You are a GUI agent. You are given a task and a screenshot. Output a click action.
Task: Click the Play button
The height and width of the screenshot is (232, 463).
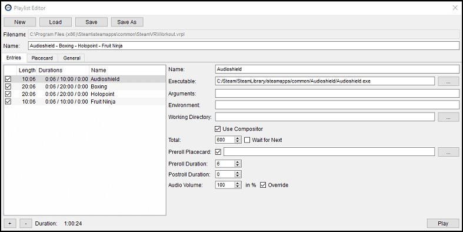tap(443, 223)
